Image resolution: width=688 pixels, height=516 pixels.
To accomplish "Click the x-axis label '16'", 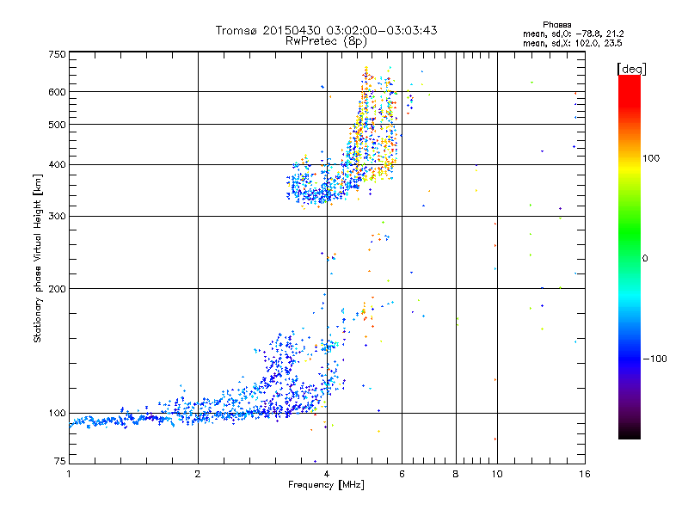I will (x=585, y=474).
